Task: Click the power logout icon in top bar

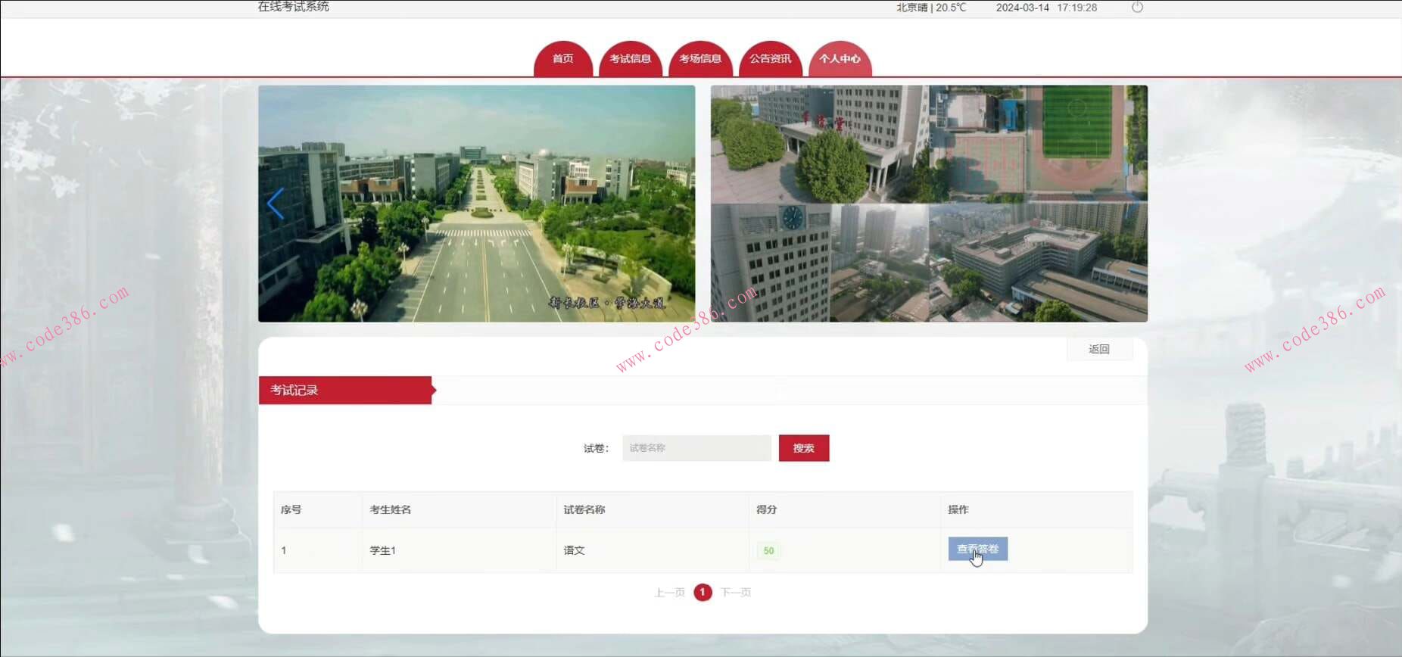Action: [1137, 8]
